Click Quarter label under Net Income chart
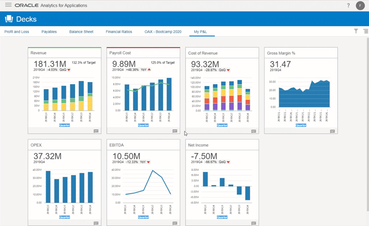 222,217
